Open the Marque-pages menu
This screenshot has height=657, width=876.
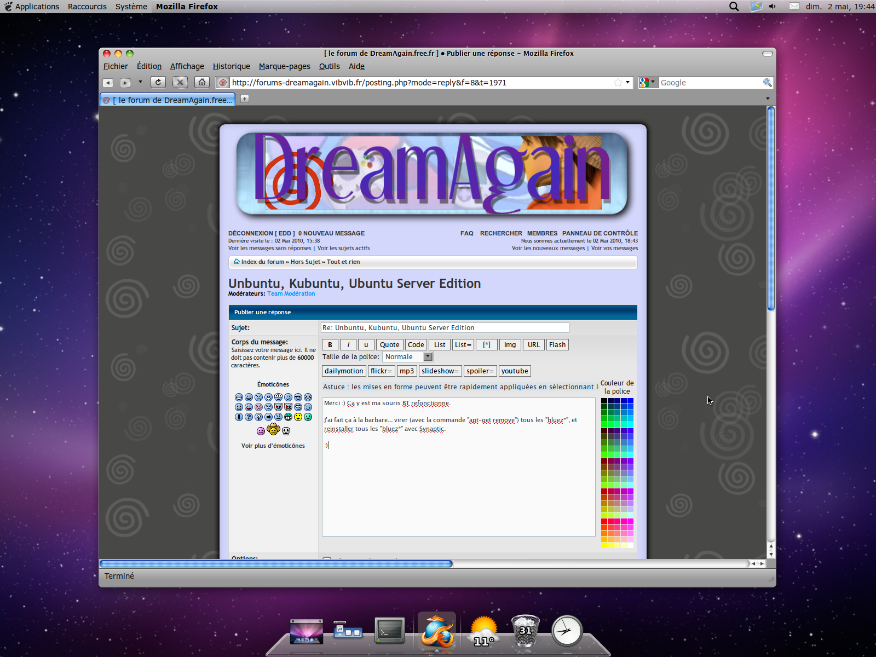point(284,66)
